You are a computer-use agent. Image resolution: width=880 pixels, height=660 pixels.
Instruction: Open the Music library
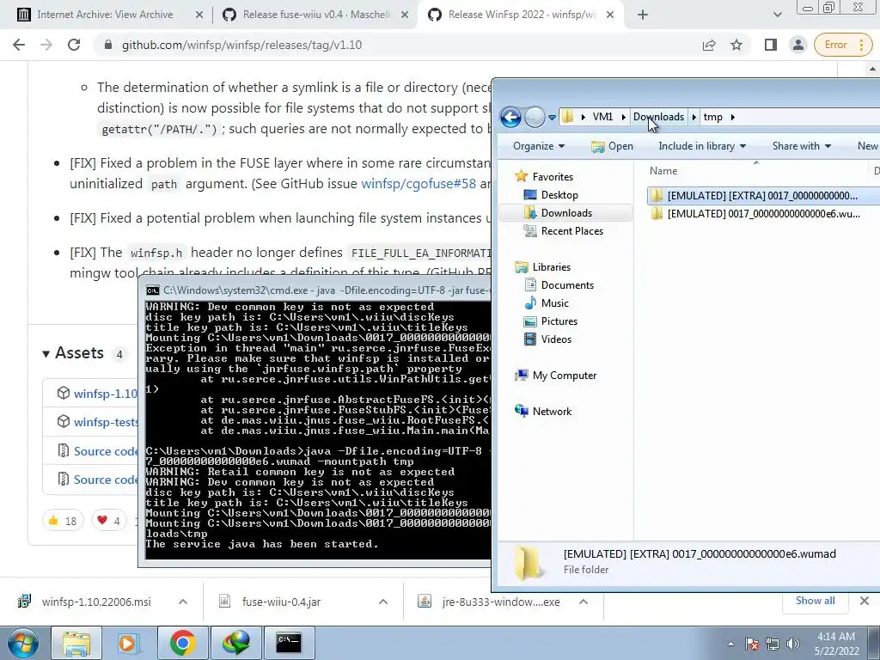[x=554, y=303]
